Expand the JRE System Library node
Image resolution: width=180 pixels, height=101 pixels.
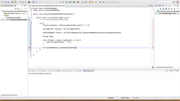coord(4,13)
